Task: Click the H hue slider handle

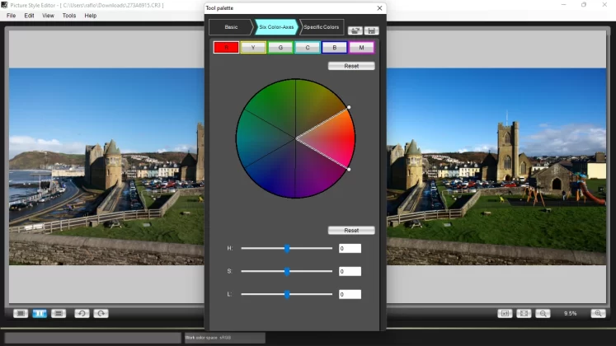Action: coord(287,248)
